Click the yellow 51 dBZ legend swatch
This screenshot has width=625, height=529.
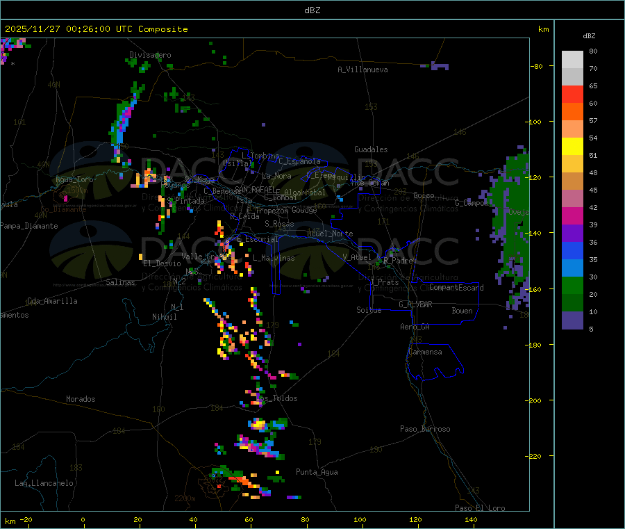(572, 147)
